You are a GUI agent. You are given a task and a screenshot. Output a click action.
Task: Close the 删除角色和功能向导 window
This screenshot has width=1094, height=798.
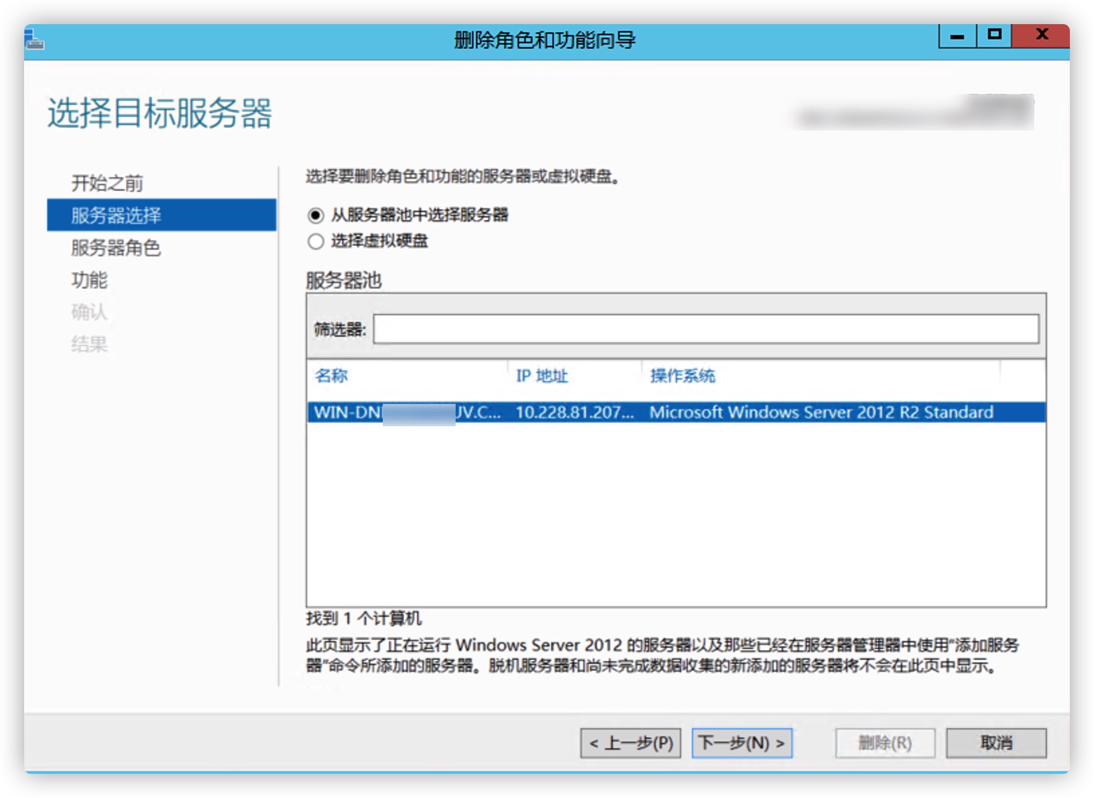click(1041, 36)
